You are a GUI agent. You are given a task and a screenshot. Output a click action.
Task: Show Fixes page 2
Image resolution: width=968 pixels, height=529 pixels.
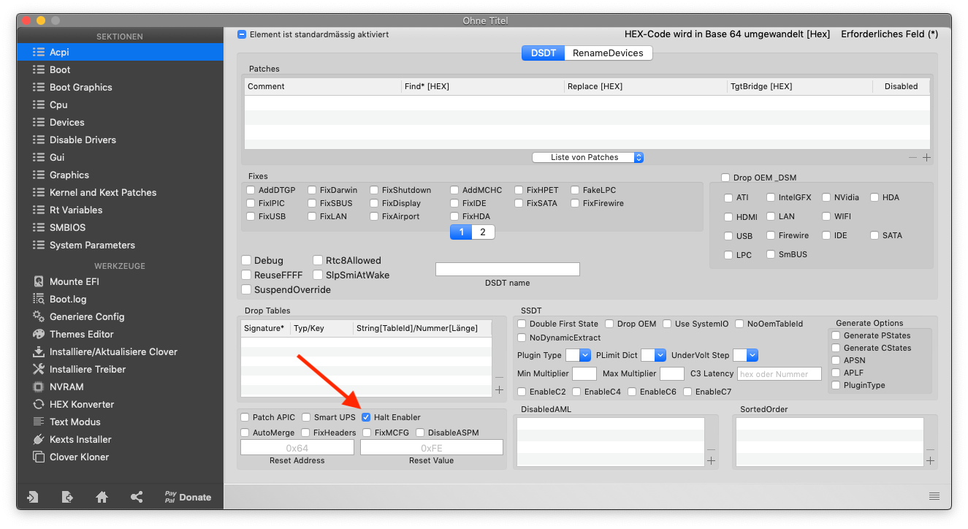[x=482, y=232]
